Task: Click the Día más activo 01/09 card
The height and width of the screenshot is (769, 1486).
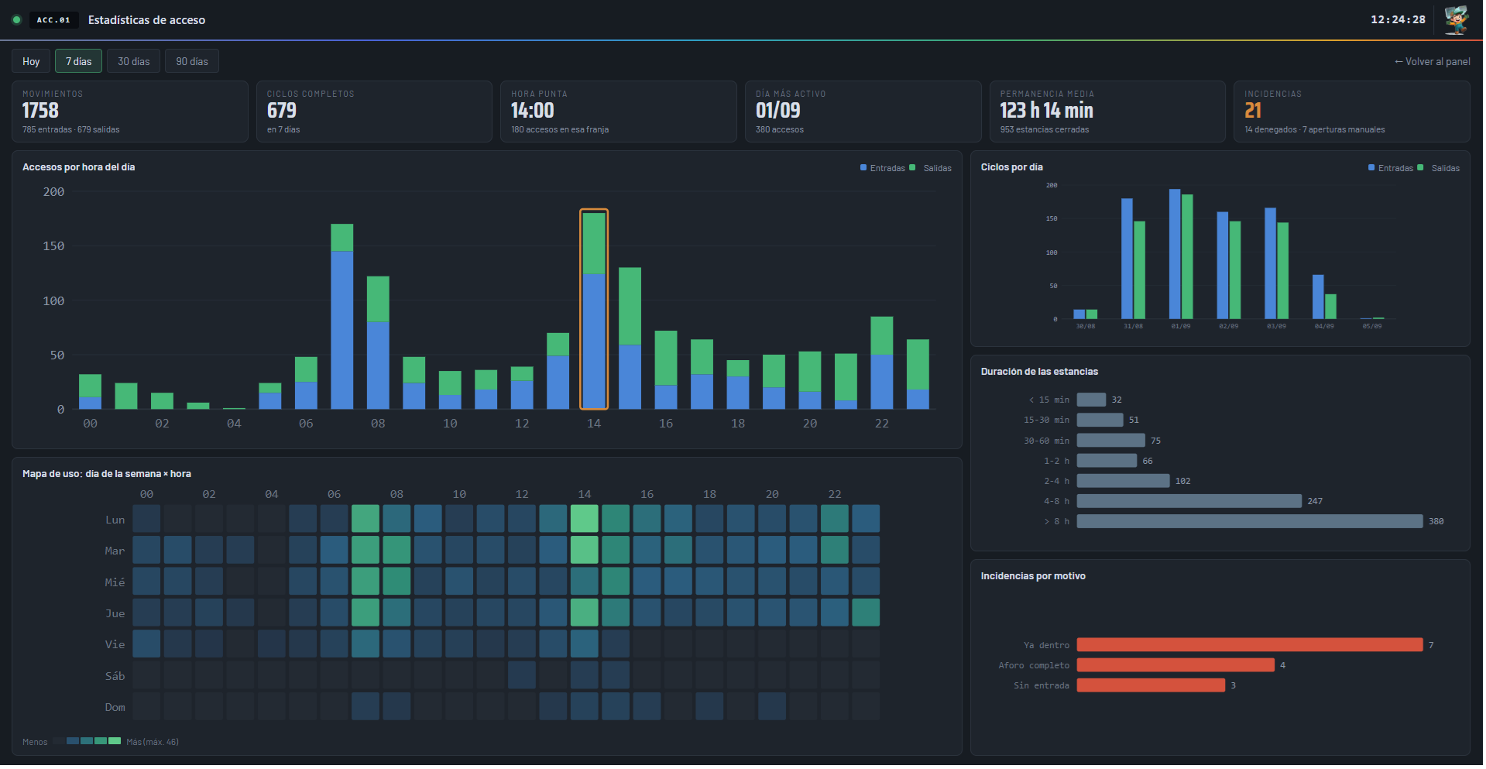Action: 863,112
